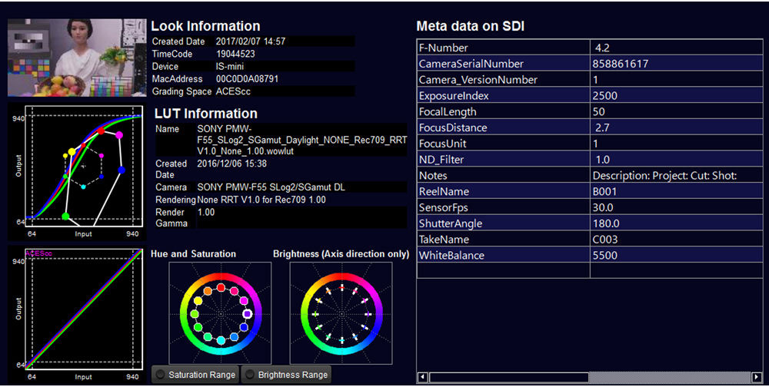Select highlighted purple dot on Hue Saturation wheel
Image resolution: width=769 pixels, height=387 pixels.
click(247, 313)
